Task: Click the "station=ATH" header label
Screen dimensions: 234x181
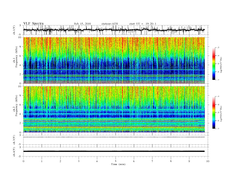Action: [x=110, y=24]
